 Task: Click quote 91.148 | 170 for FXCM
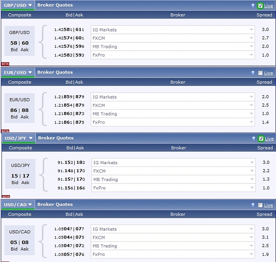tap(71, 171)
